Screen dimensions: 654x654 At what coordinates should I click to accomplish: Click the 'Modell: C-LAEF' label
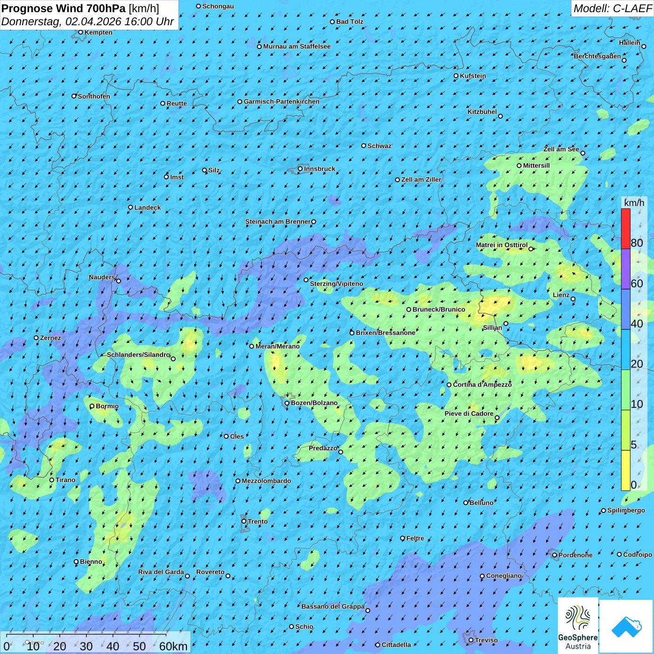point(612,8)
